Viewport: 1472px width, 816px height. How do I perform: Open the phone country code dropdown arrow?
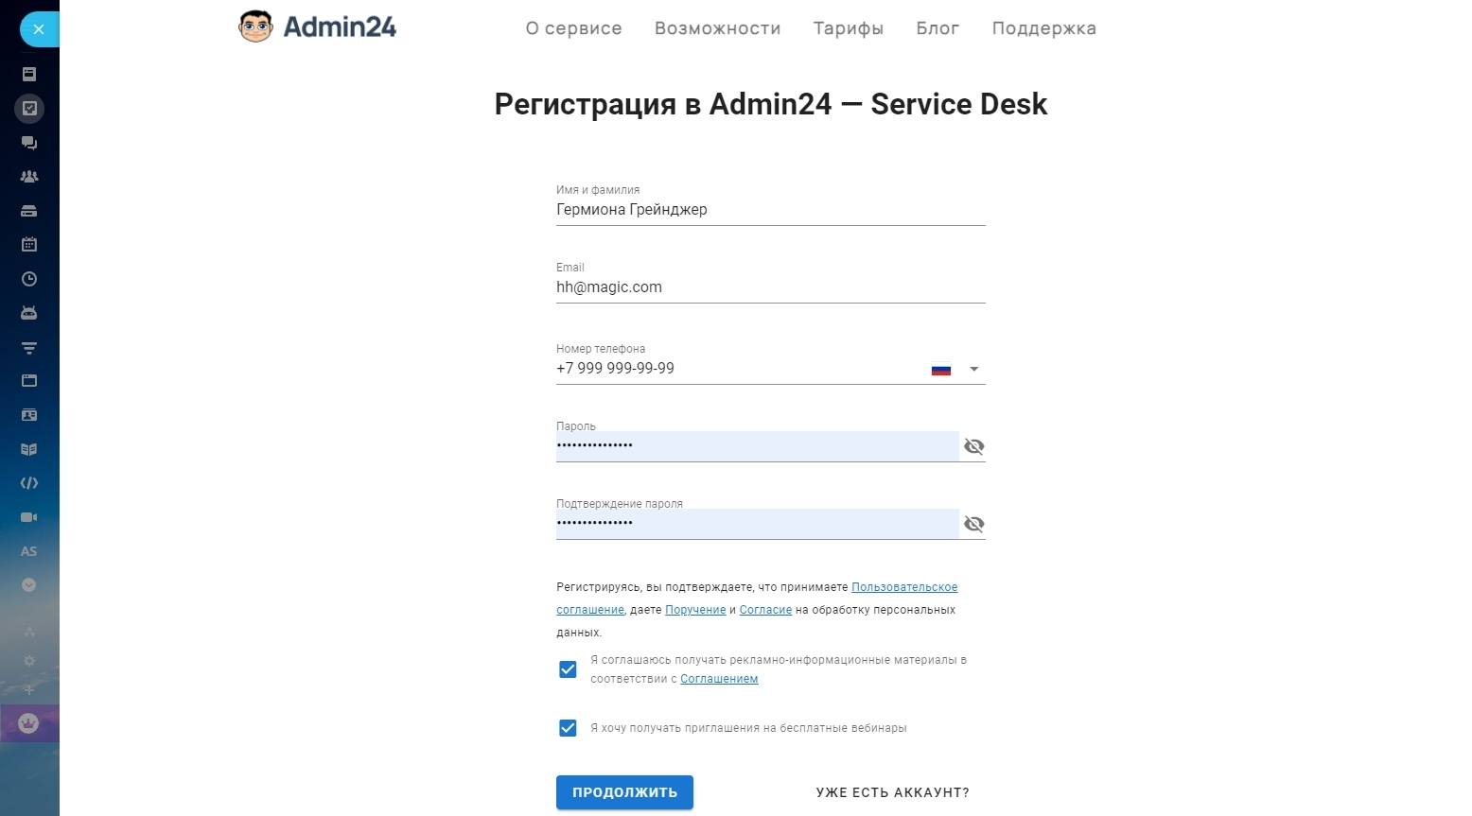974,369
